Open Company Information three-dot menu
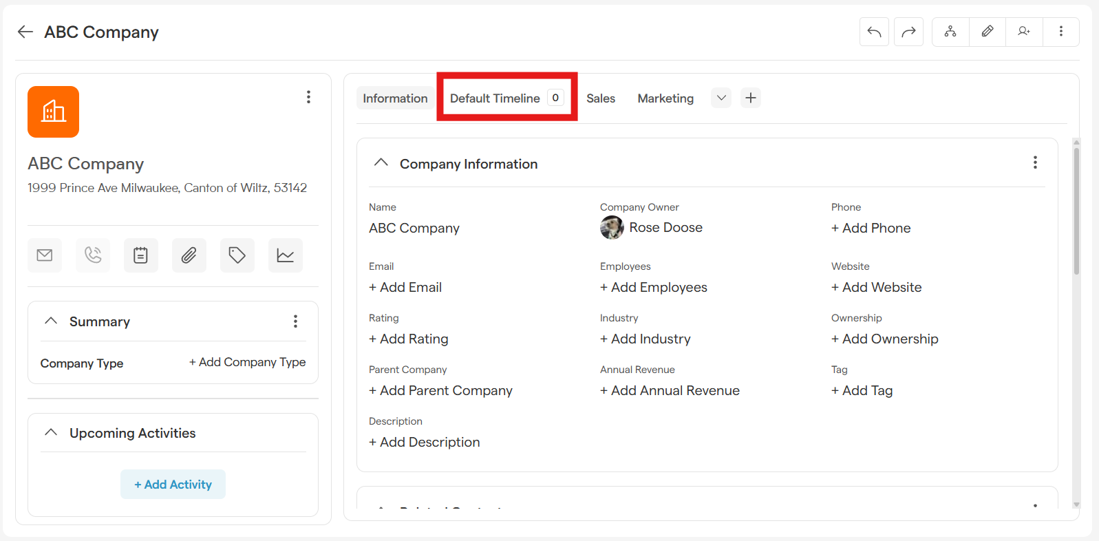This screenshot has width=1099, height=541. point(1034,162)
